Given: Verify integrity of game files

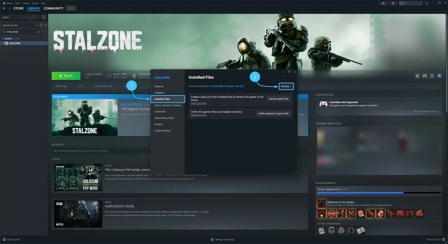Looking at the screenshot, I should pyautogui.click(x=274, y=114).
